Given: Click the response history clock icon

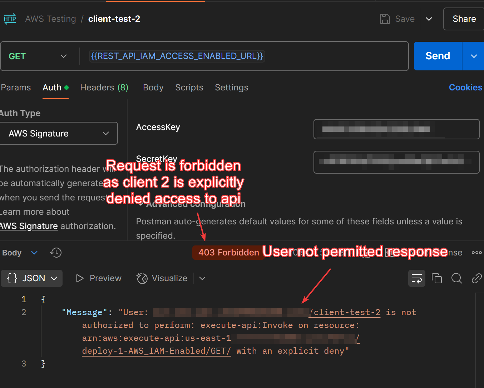Looking at the screenshot, I should (56, 253).
